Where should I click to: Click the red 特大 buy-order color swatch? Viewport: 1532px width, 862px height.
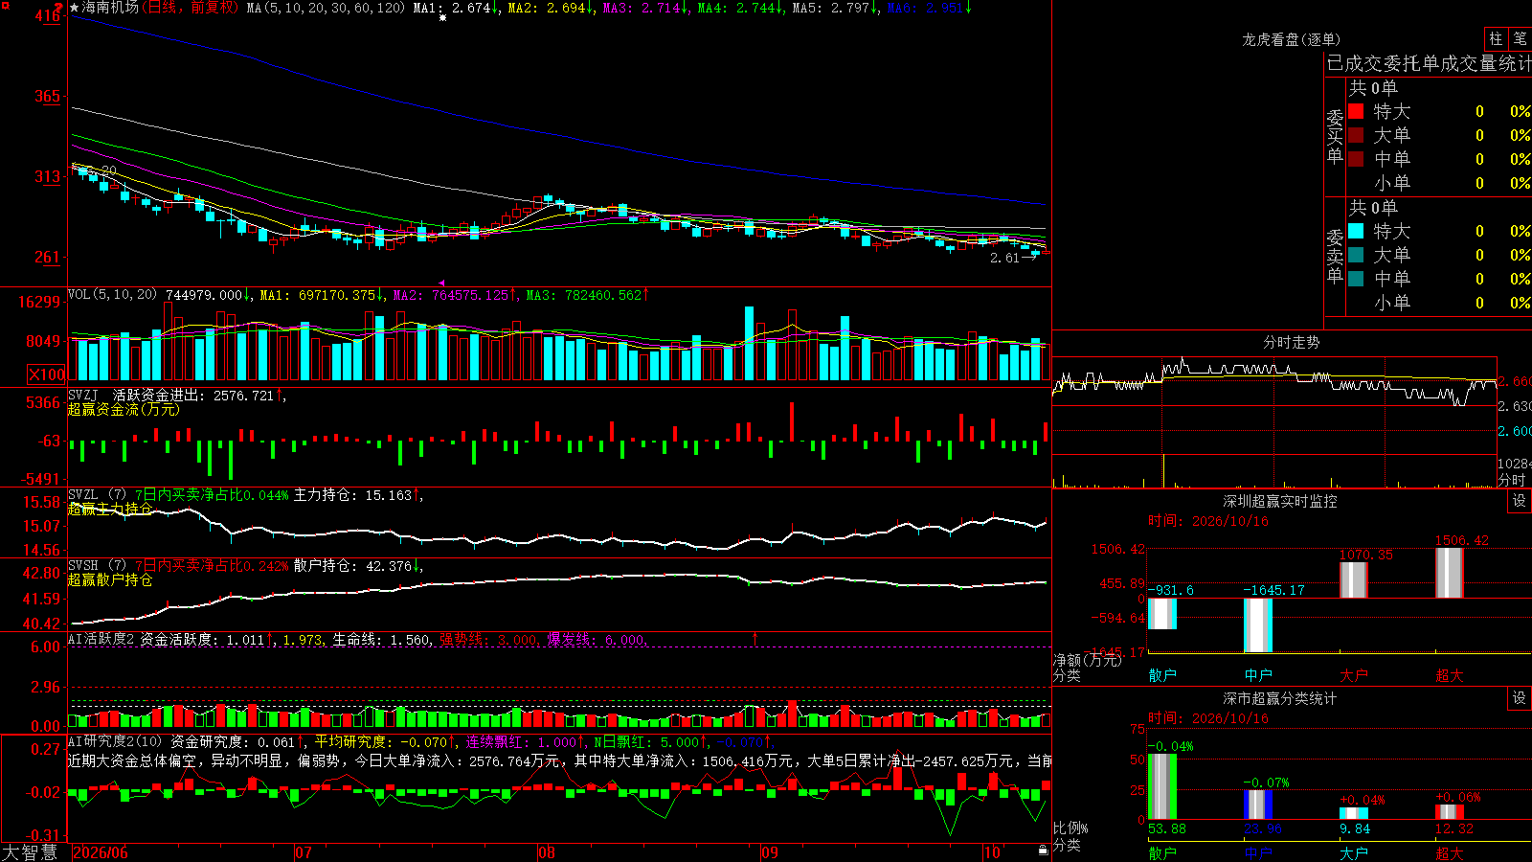[1356, 111]
